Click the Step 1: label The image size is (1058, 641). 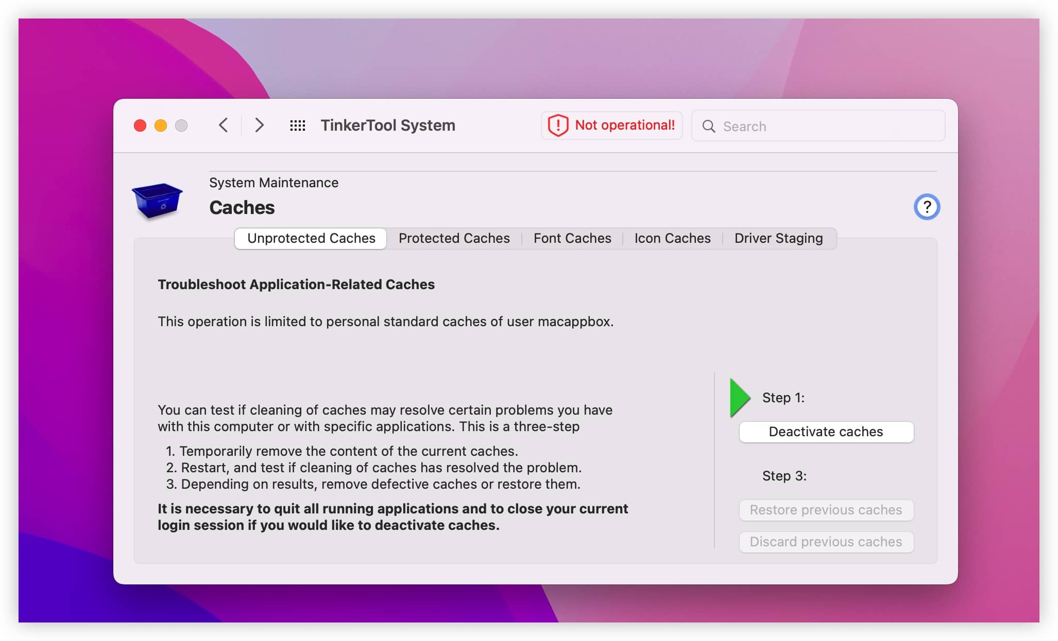783,398
